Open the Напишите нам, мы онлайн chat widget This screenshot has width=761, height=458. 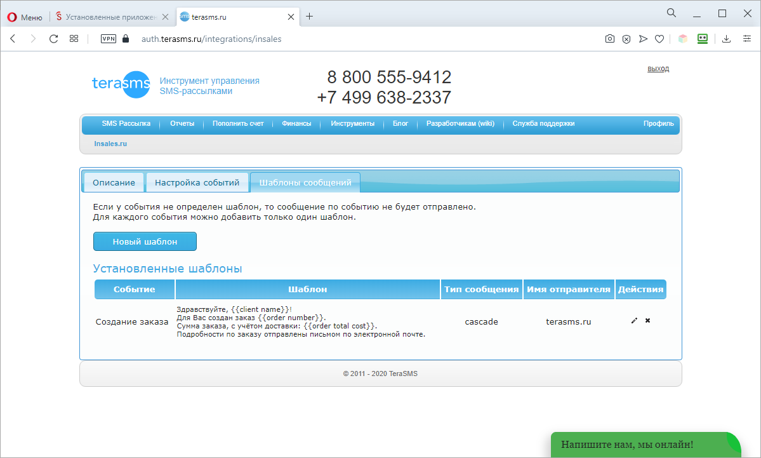(x=645, y=445)
